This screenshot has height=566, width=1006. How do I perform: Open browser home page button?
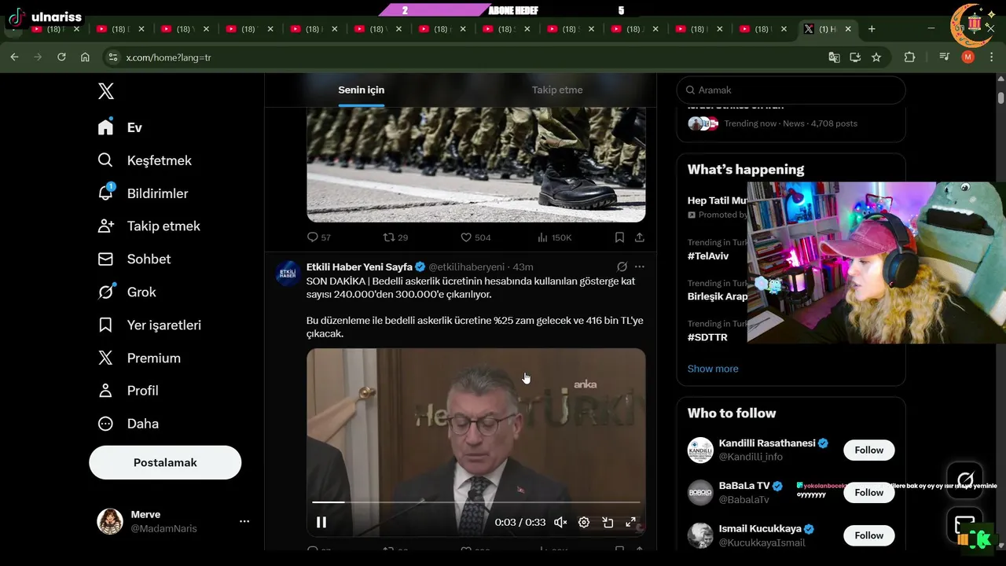pos(85,57)
